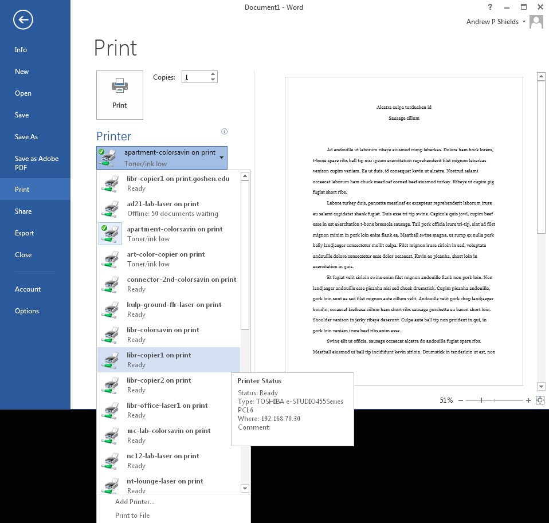The width and height of the screenshot is (549, 523).
Task: Select the Print to File option
Action: tap(132, 516)
